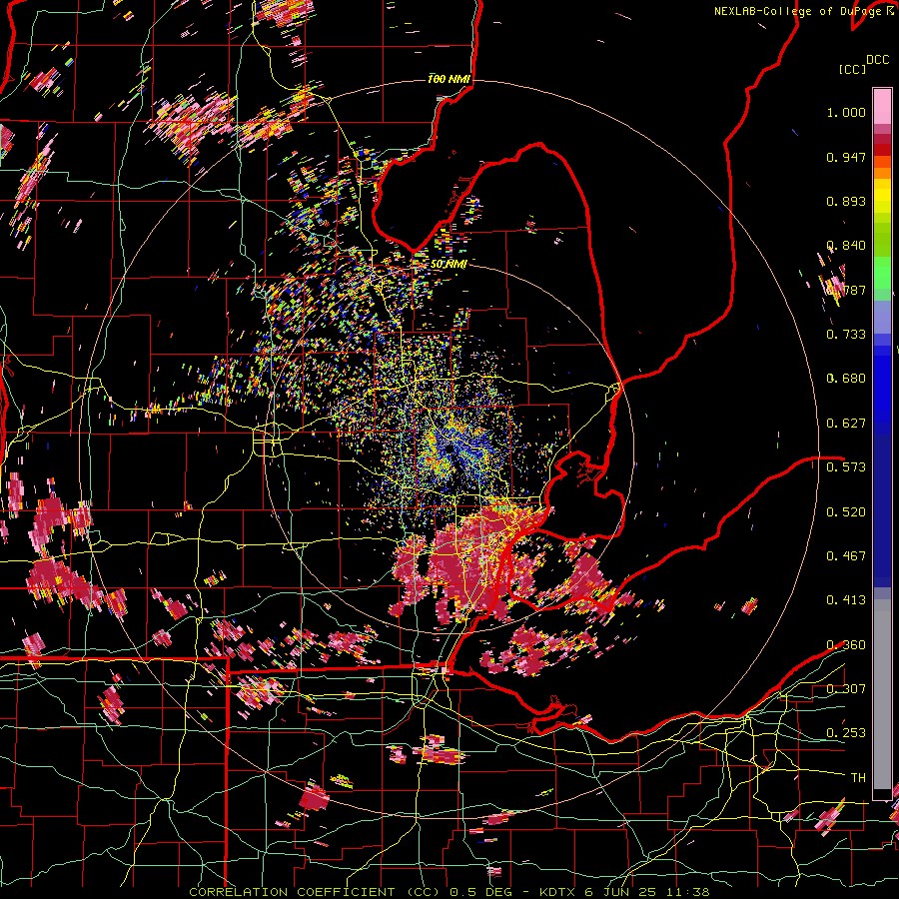The image size is (899, 899).
Task: Click the DCC product label above the scale
Action: tap(877, 60)
